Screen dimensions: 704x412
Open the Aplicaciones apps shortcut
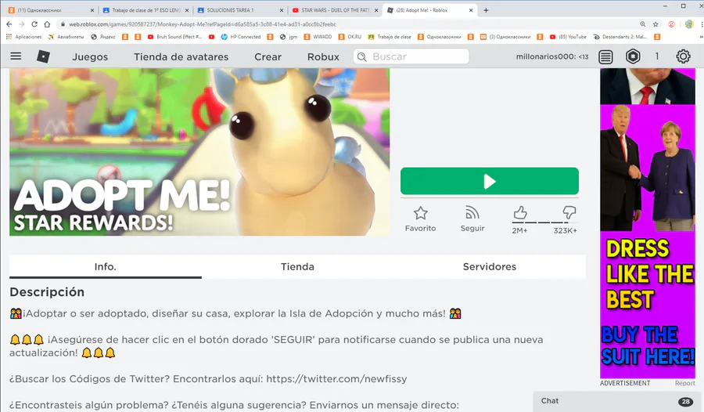23,37
